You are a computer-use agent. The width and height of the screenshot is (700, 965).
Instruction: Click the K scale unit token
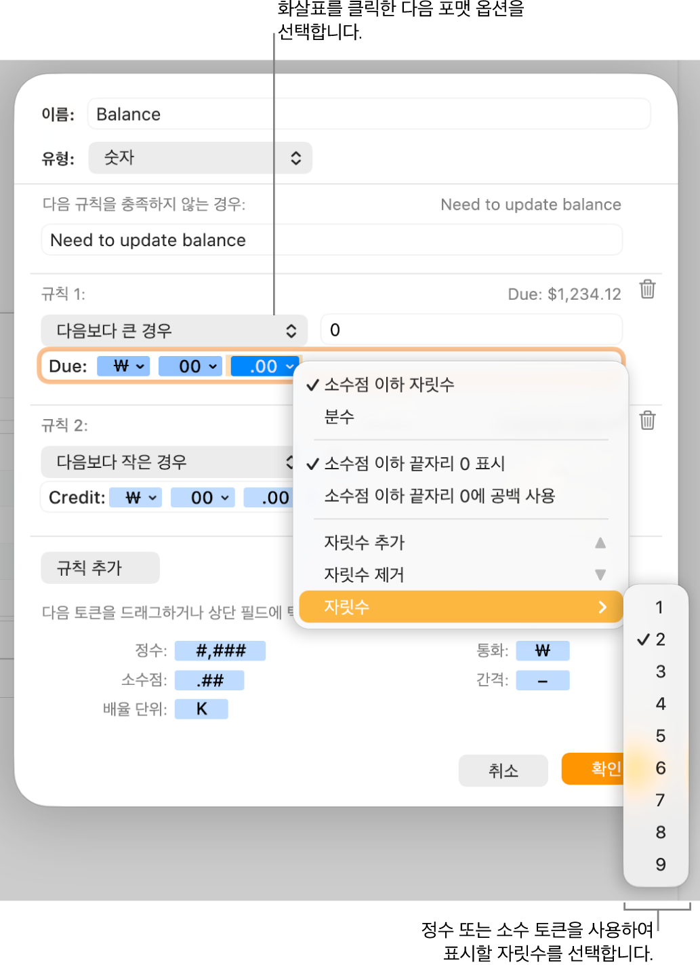tap(201, 709)
